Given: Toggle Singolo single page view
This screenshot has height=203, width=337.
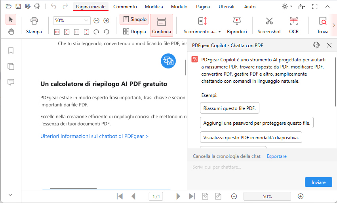Looking at the screenshot, I should [x=134, y=19].
